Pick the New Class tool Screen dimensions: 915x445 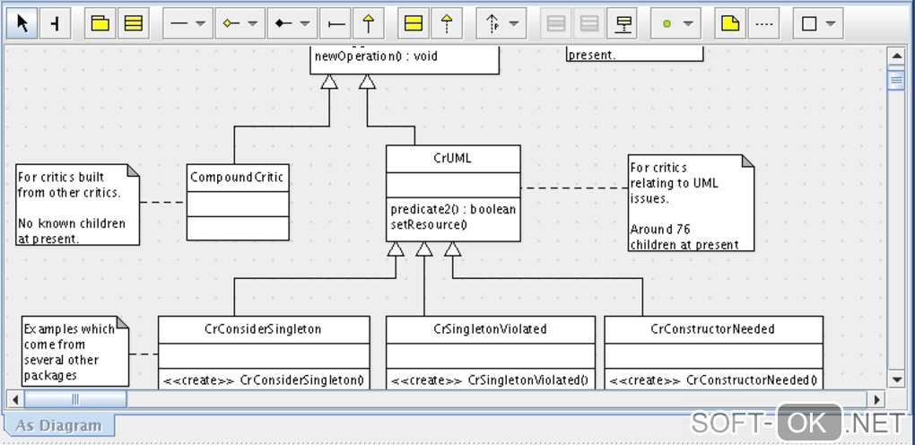click(x=134, y=24)
